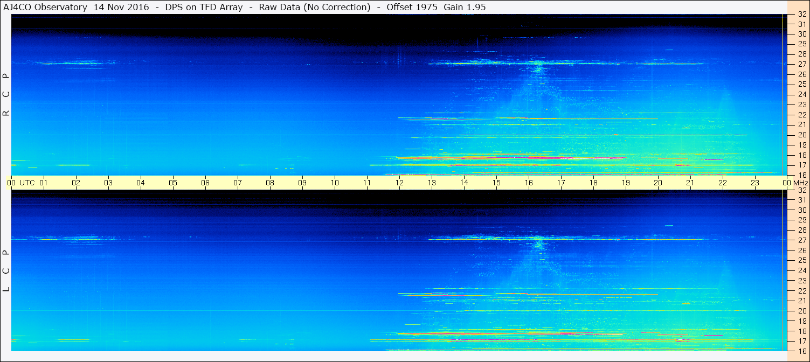The height and width of the screenshot is (362, 810).
Task: Click the 16 hour tick label on the UTC axis
Action: point(529,183)
